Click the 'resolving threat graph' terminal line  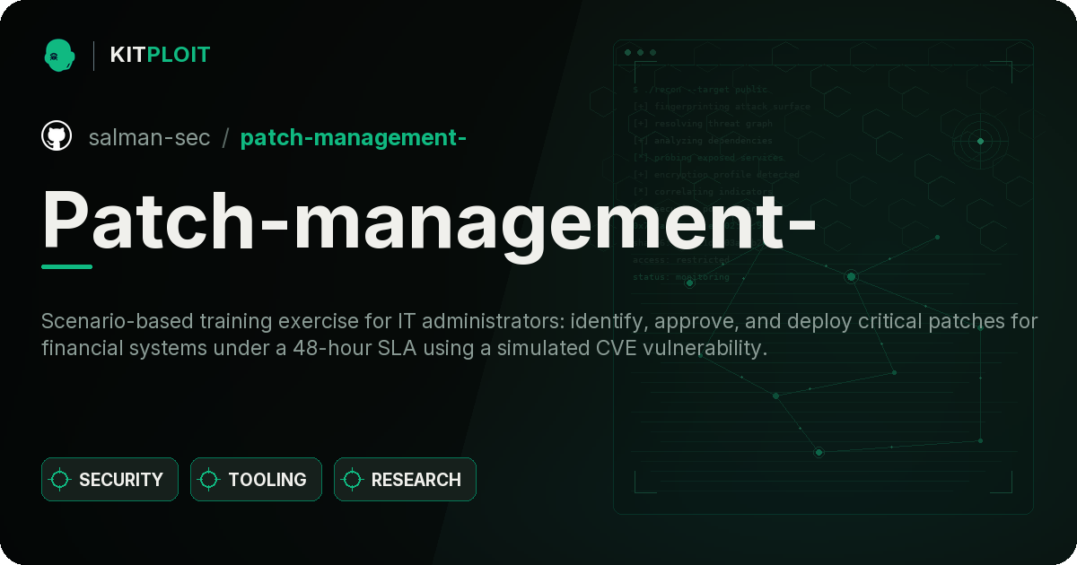pos(702,124)
